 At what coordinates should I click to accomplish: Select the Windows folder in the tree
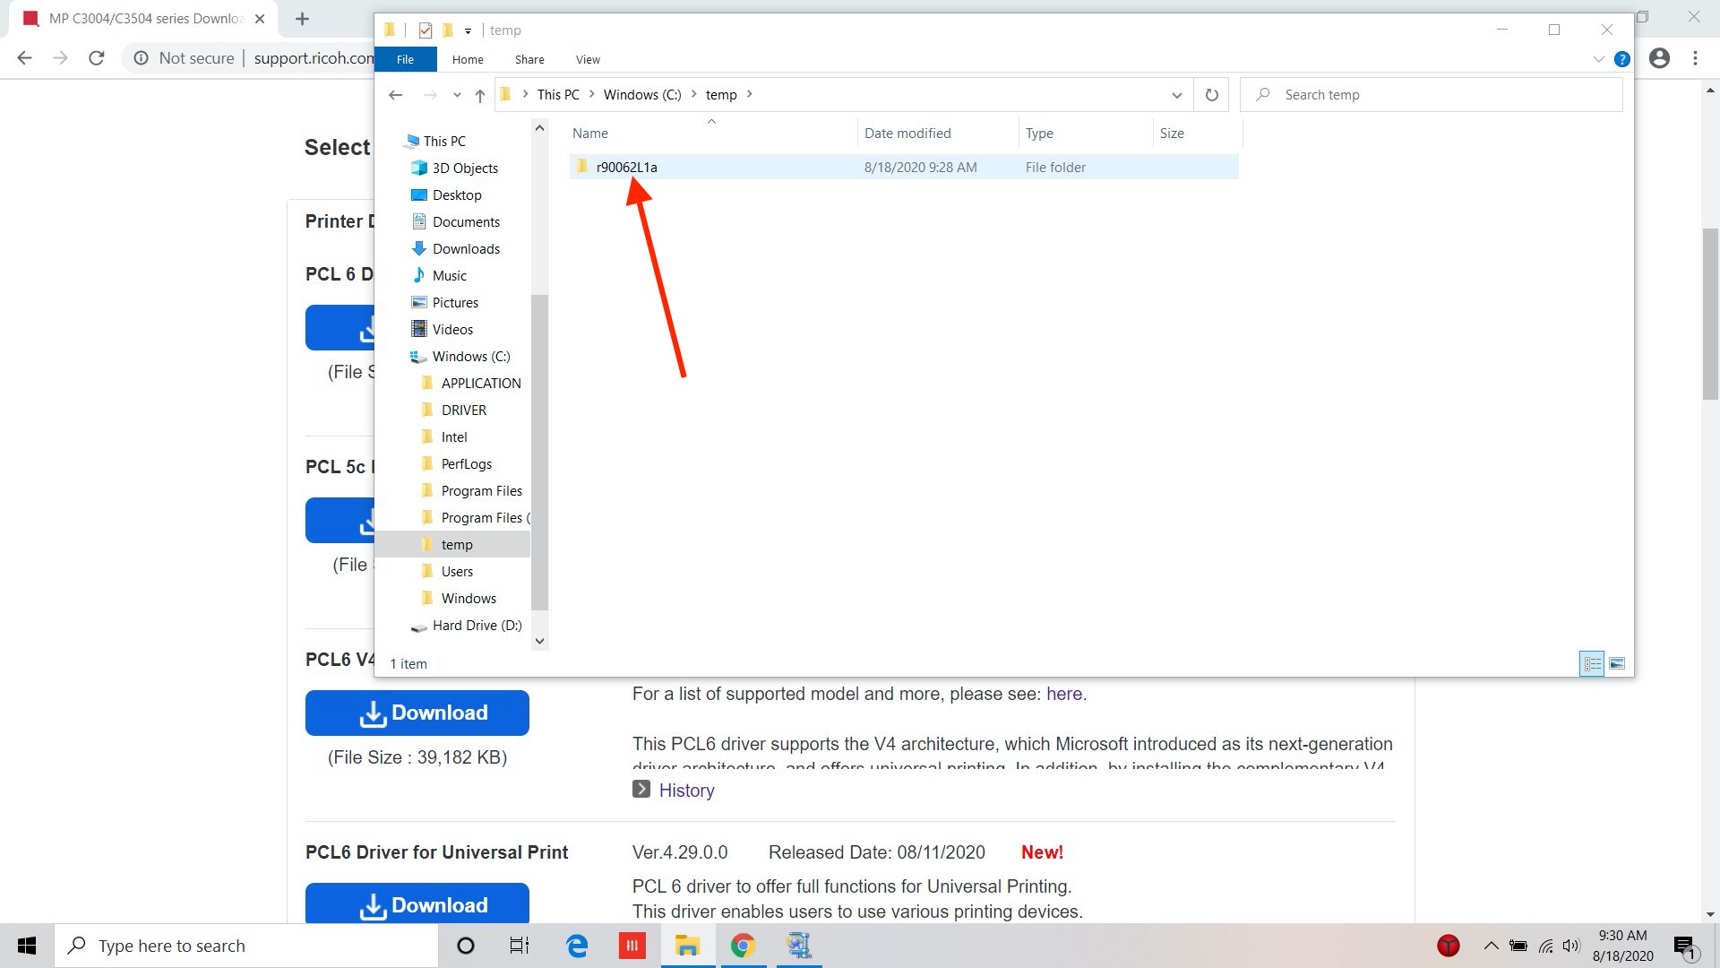coord(468,598)
